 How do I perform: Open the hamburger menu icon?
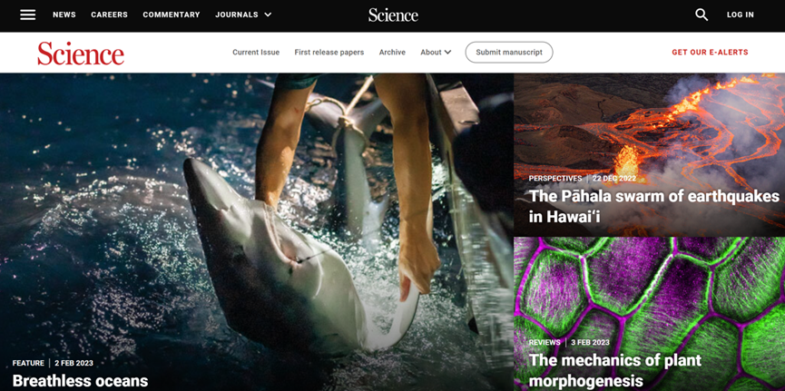tap(27, 15)
